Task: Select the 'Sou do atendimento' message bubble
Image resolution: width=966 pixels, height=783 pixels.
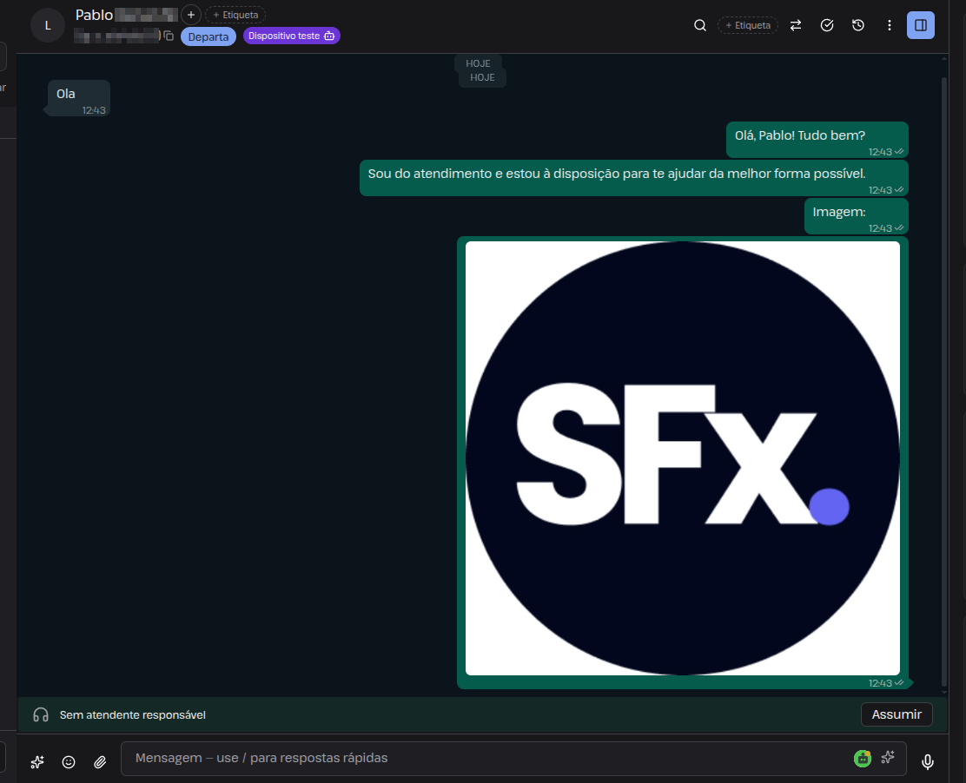Action: (634, 178)
